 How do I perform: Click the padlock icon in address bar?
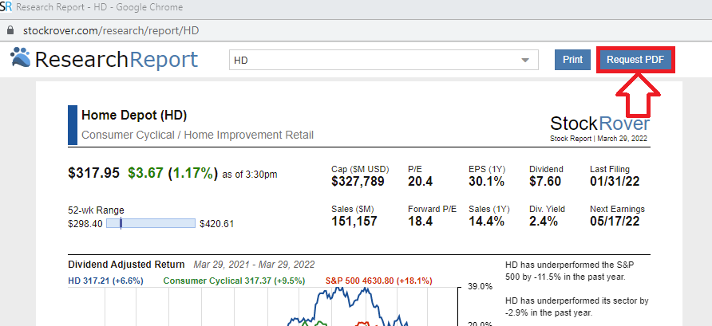click(x=10, y=31)
